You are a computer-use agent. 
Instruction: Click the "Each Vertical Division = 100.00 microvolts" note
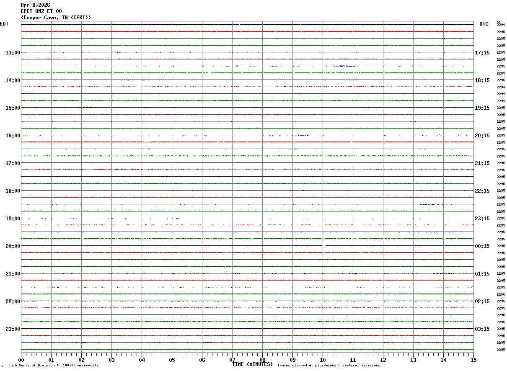tap(53, 366)
